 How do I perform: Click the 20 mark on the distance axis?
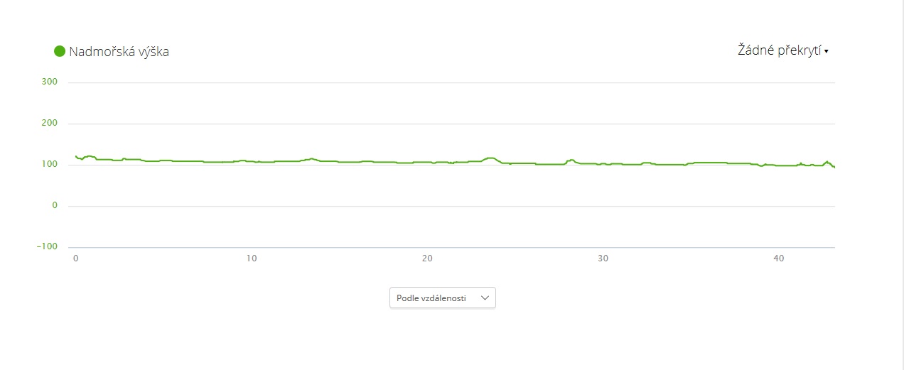point(427,259)
